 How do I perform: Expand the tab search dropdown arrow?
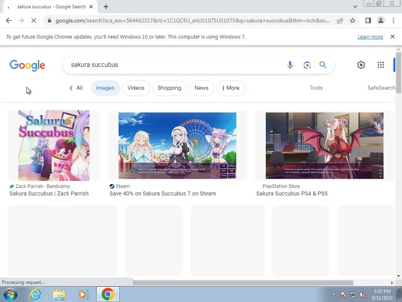coord(355,7)
